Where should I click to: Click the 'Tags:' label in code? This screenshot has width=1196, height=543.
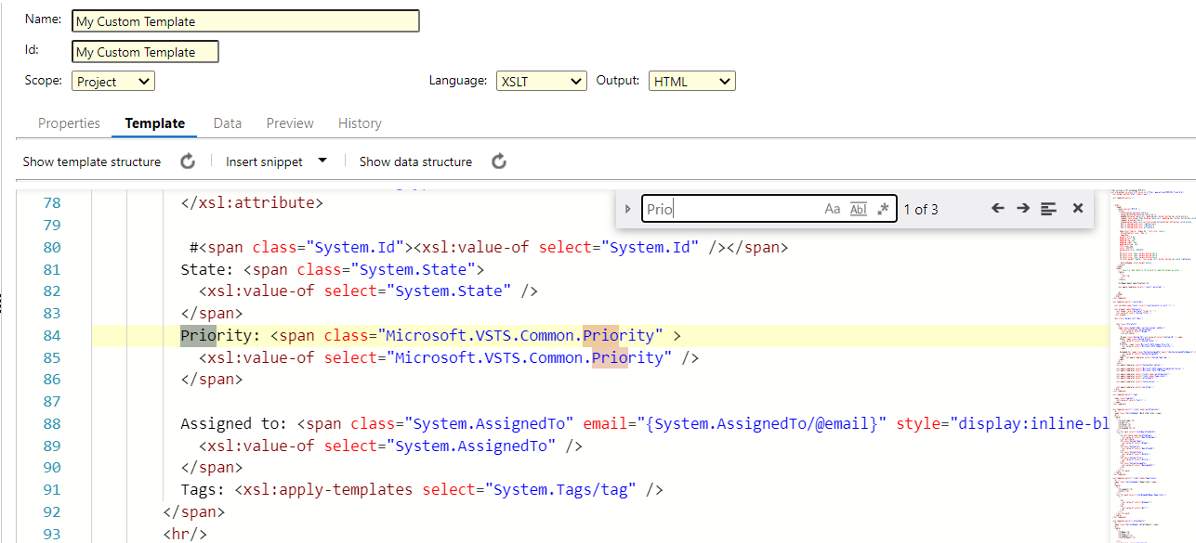203,489
